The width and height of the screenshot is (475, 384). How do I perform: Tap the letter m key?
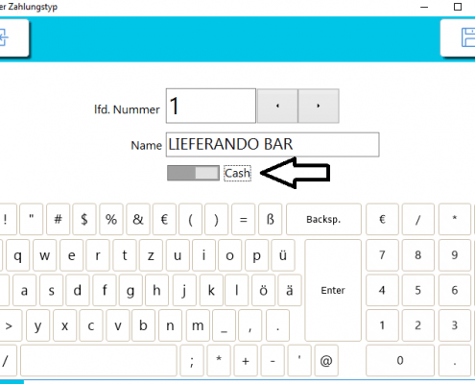pyautogui.click(x=198, y=325)
